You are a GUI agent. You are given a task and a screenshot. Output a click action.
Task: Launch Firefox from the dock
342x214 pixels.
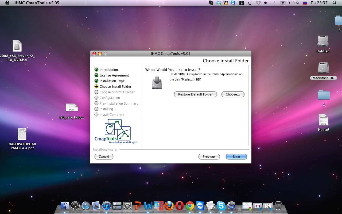click(169, 205)
